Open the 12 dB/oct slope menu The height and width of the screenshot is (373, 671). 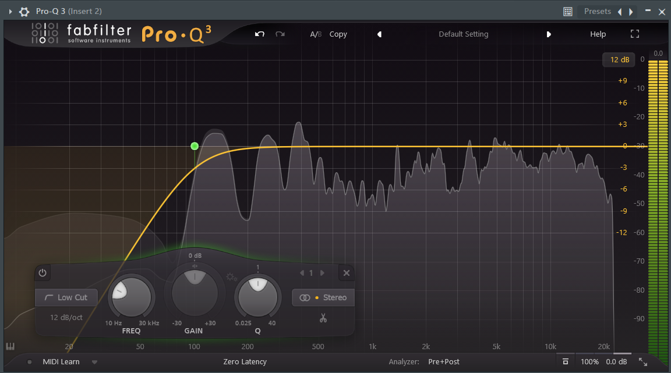[x=66, y=317]
